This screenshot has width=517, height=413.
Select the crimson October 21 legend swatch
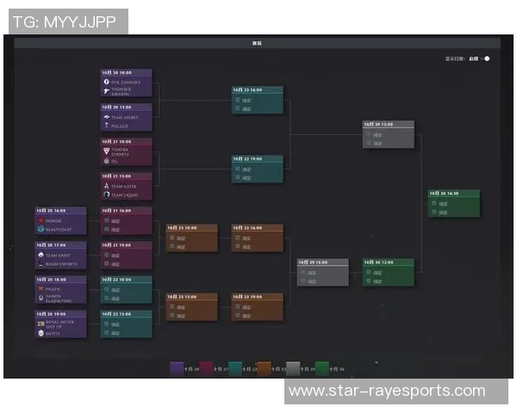(x=206, y=368)
